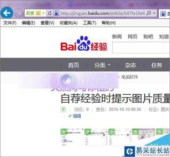The height and width of the screenshot is (157, 170).
Task: Open the 知道 link
Action: pos(164,37)
